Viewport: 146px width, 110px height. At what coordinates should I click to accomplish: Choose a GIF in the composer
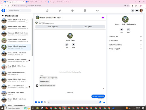coord(45,102)
